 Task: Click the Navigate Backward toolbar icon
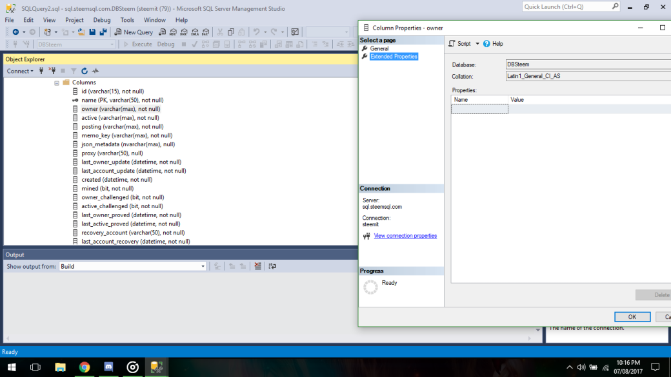15,32
